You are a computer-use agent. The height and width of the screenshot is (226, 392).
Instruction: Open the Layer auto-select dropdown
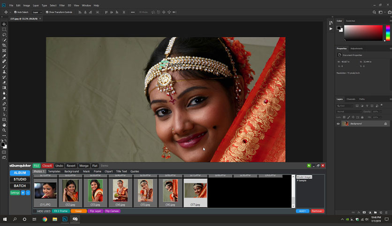(37, 12)
